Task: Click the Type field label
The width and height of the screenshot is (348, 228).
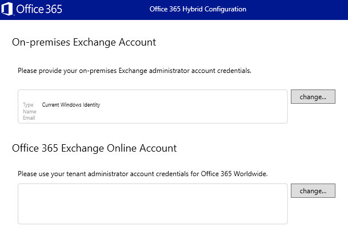Action: click(x=28, y=105)
